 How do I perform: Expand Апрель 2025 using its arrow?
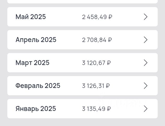146,40
